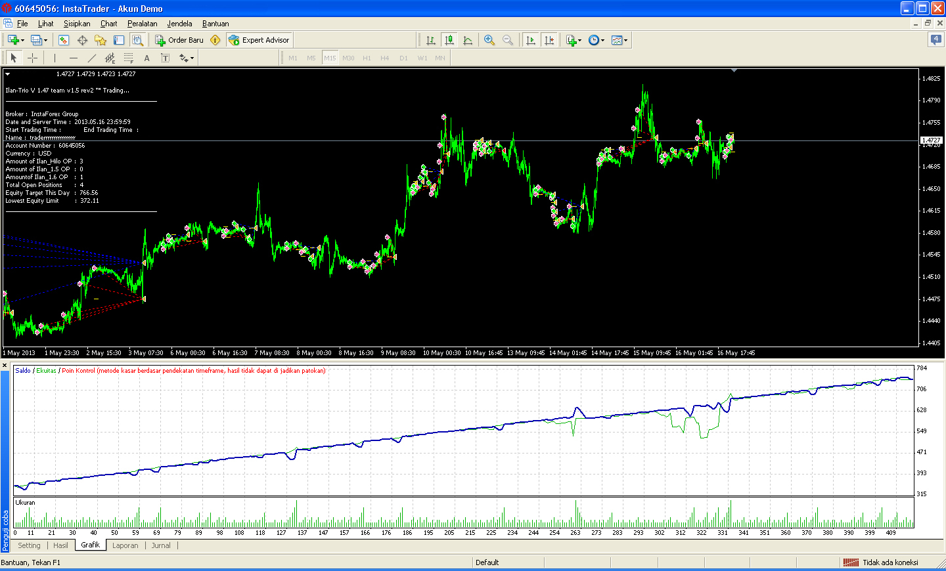Open the notification chat bubble icon
The image size is (946, 571).
click(x=936, y=40)
